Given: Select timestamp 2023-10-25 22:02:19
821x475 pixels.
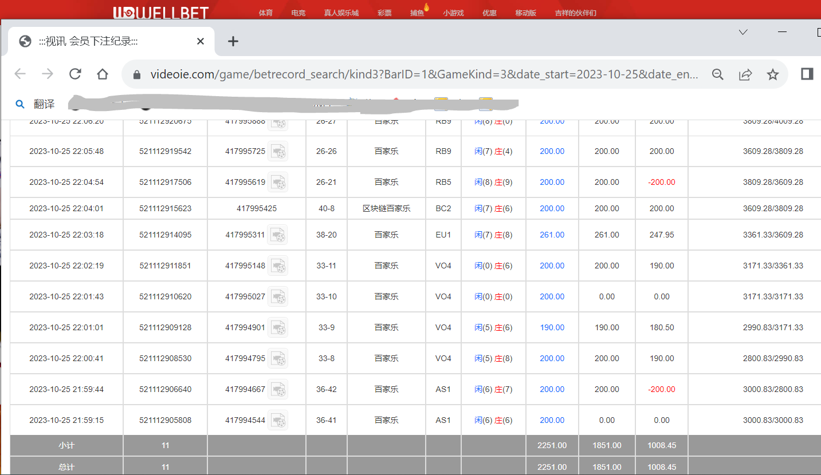Looking at the screenshot, I should (x=66, y=266).
